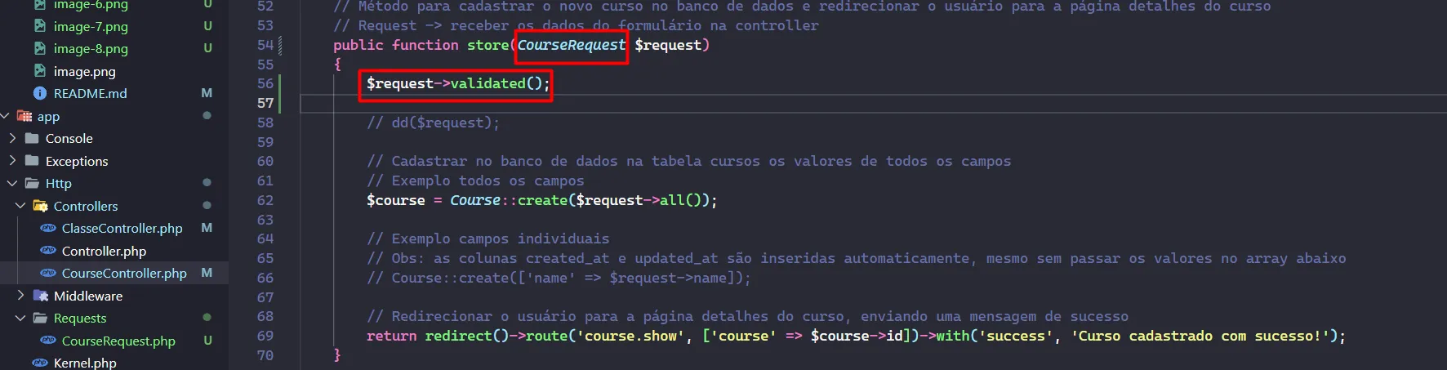This screenshot has height=370, width=1447.
Task: Open CourseRequest.php file
Action: point(118,341)
